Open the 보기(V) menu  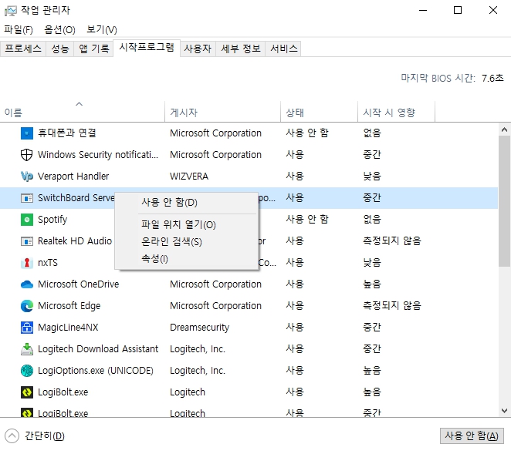tap(101, 29)
